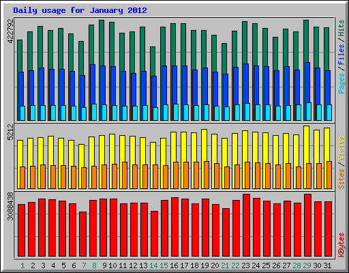Click the 'Visits' legend label
Image resolution: width=349 pixels, height=273 pixels.
pyautogui.click(x=342, y=149)
